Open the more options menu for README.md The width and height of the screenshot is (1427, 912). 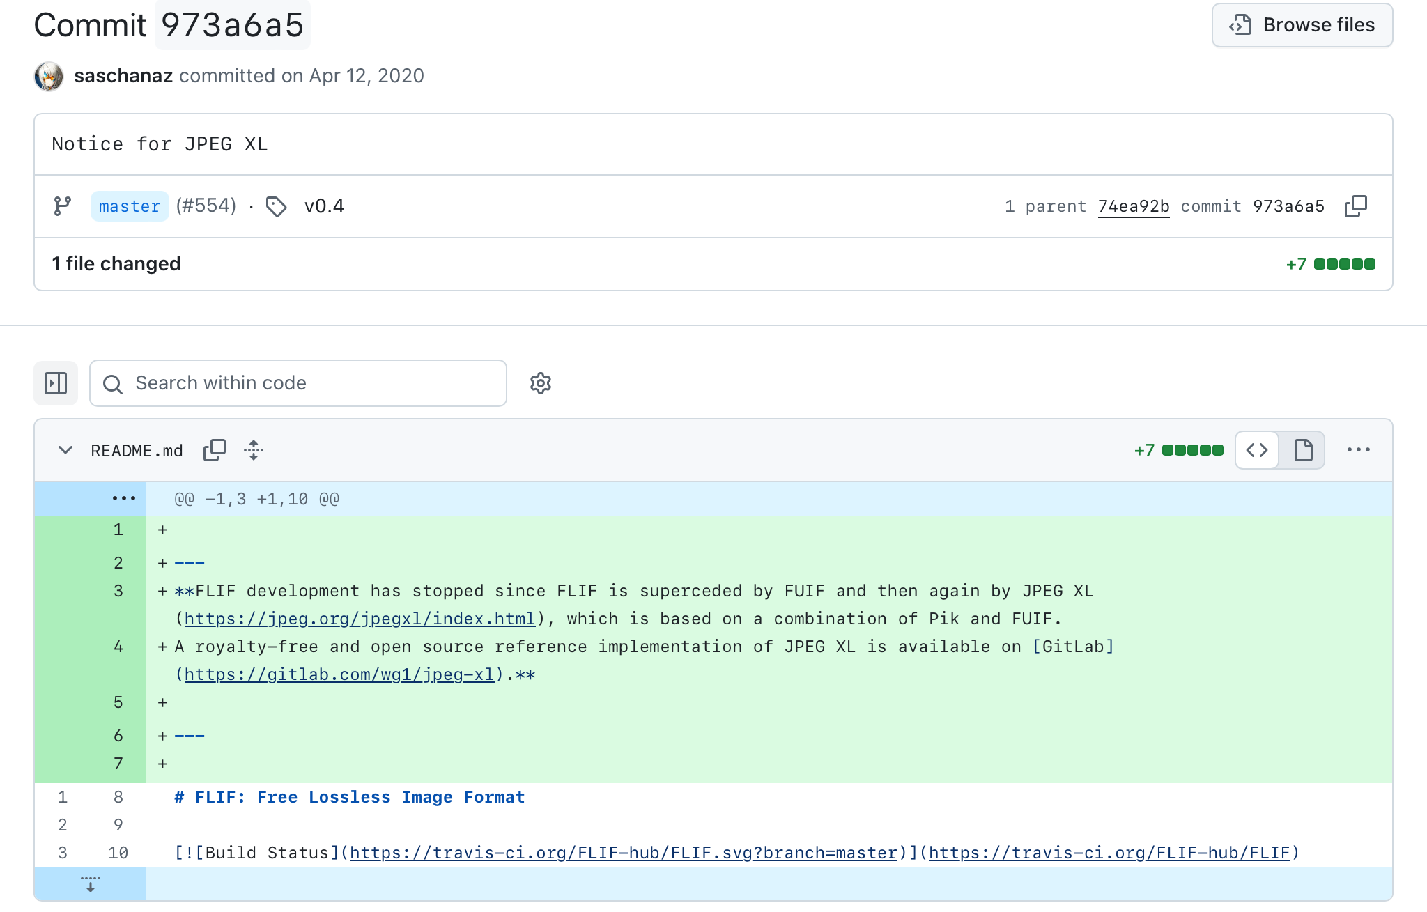click(x=1359, y=450)
